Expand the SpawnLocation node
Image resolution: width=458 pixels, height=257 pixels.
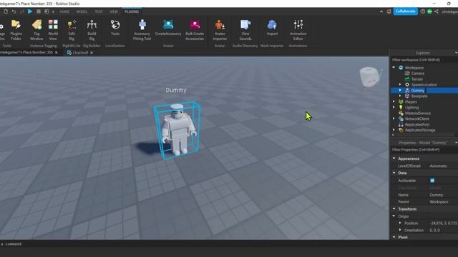400,84
